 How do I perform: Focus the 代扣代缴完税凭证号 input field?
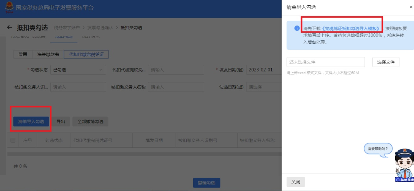[x=176, y=70]
